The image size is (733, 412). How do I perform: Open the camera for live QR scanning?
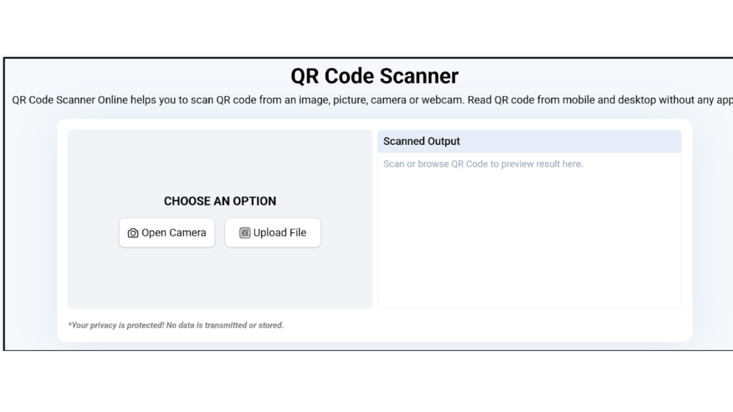point(167,233)
